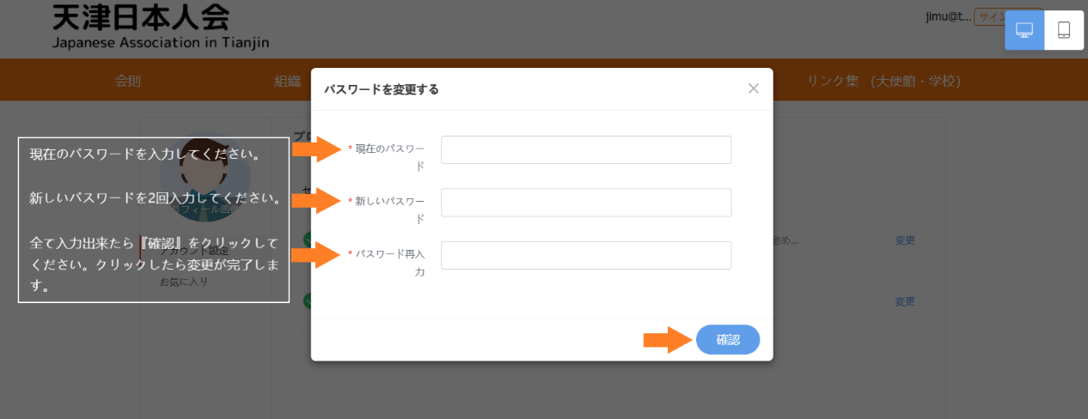Go to リンク集(大使館・学校) menu item
This screenshot has height=419, width=1088.
(883, 82)
